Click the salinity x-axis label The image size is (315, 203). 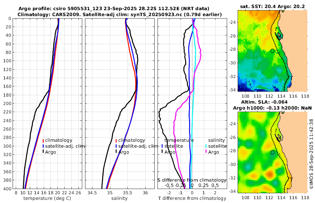(x=119, y=198)
